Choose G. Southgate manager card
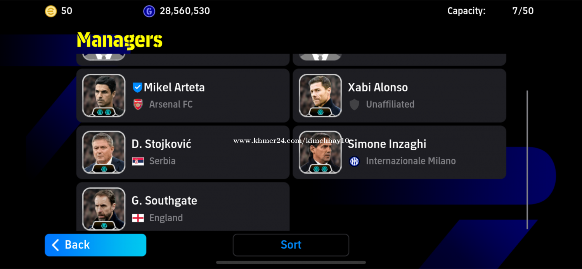 pyautogui.click(x=183, y=207)
